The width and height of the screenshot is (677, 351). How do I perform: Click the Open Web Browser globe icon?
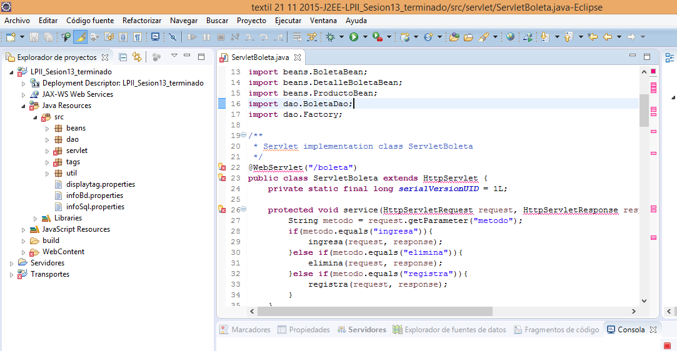tap(510, 37)
